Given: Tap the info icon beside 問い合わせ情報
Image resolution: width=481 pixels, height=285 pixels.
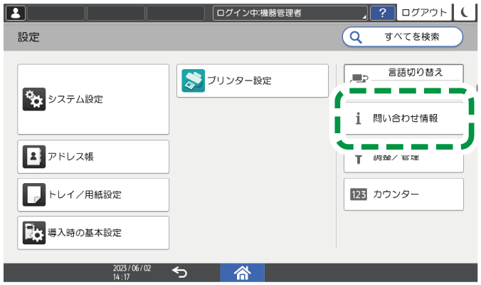Looking at the screenshot, I should pyautogui.click(x=358, y=118).
